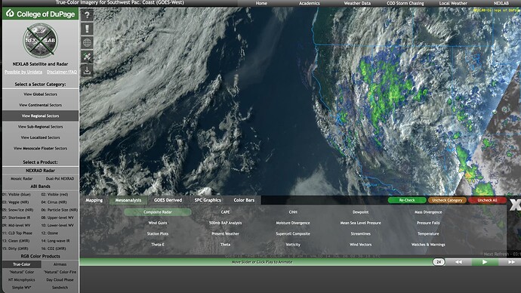Screen dimensions: 521x293
Task: Open the Disclaimer/FAQ link
Action: click(62, 72)
